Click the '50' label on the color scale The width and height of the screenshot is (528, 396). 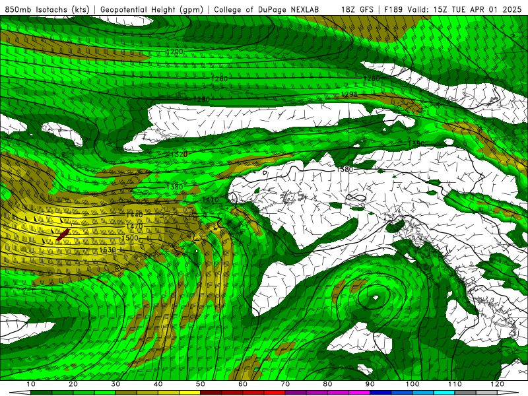[201, 384]
